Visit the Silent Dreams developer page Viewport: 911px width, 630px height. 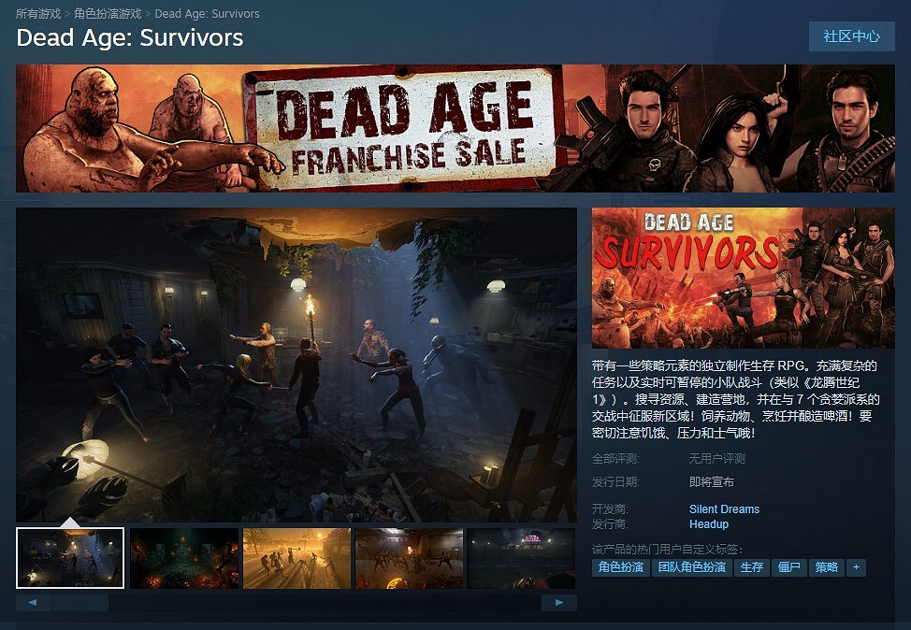(x=723, y=508)
